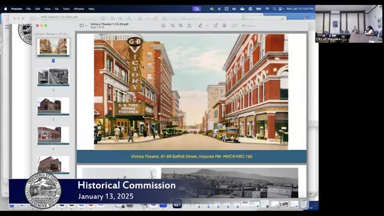Select page 1 postcard thumbnail
Image resolution: width=384 pixels, height=216 pixels.
click(x=53, y=47)
